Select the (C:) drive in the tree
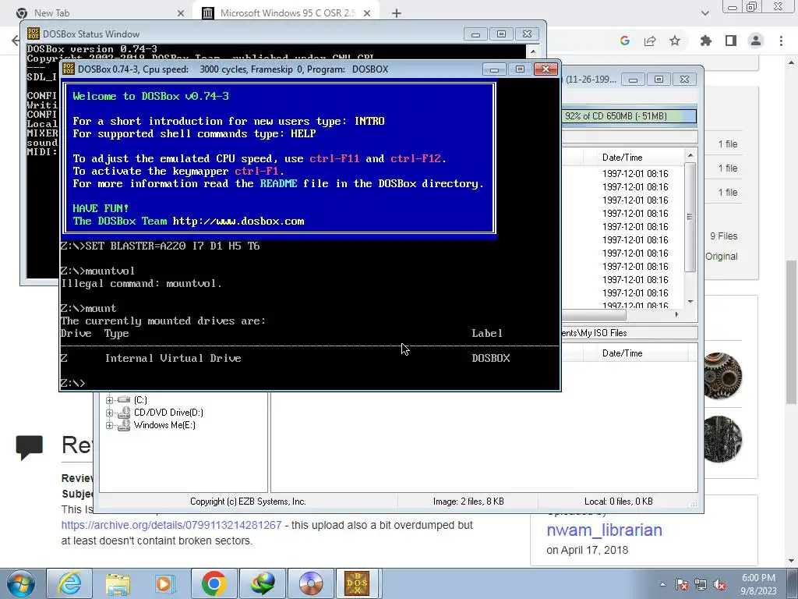 pos(140,400)
